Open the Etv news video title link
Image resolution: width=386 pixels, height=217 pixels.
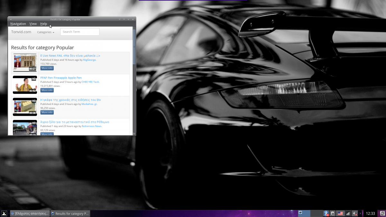coord(70,100)
